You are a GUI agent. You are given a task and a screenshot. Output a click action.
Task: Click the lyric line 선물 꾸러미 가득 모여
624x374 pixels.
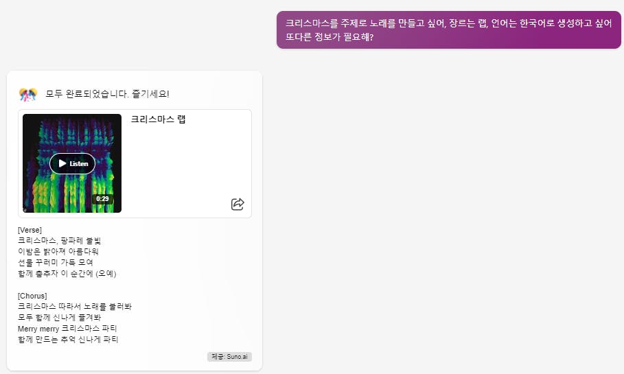56,263
